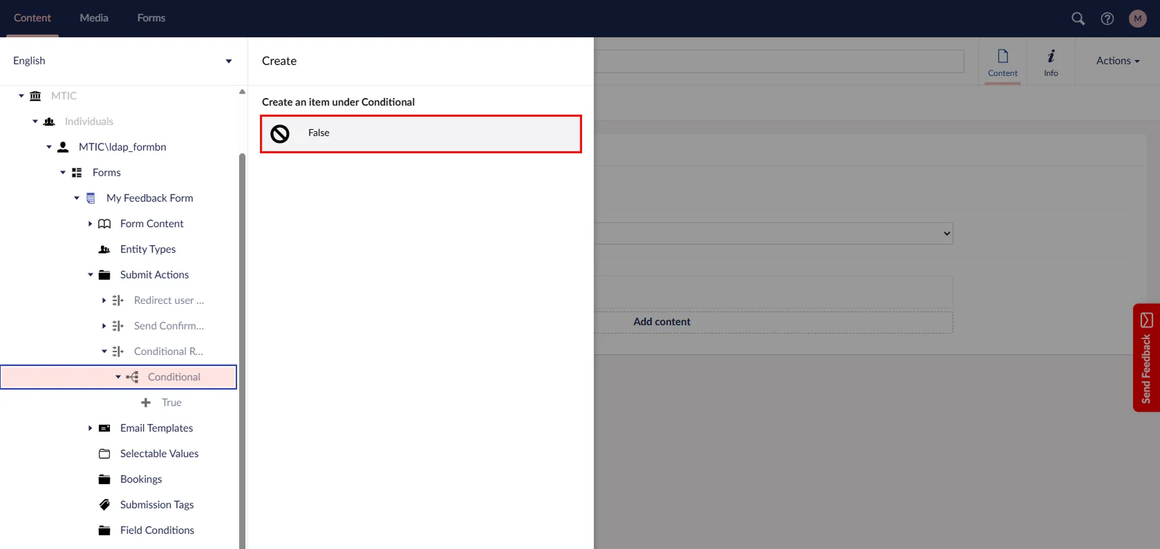
Task: Click the Submission Tags tag icon
Action: tap(104, 505)
